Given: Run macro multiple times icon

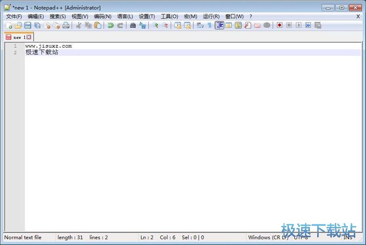Looking at the screenshot, I should pos(308,25).
